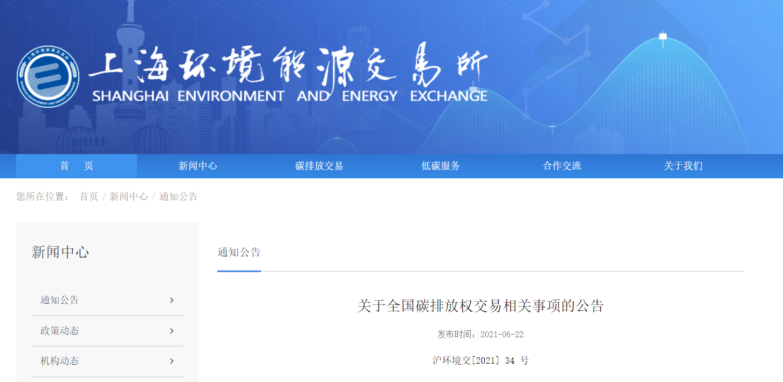
Task: Click the chevron beside 机构动态
Action: [x=171, y=361]
